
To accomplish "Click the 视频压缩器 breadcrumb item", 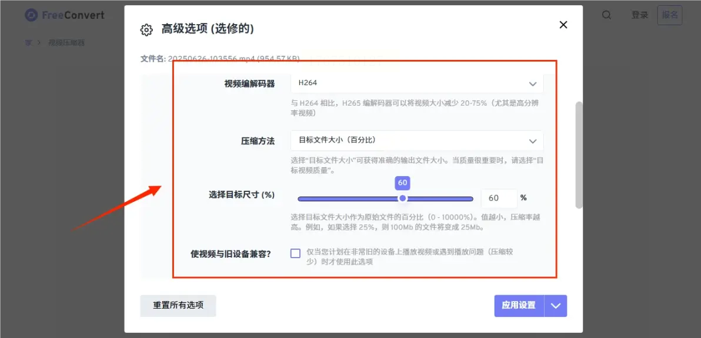I will coord(66,43).
